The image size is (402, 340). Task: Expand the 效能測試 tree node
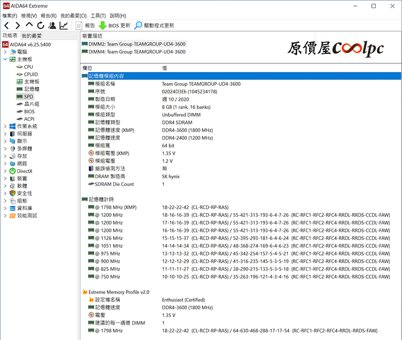click(5, 215)
